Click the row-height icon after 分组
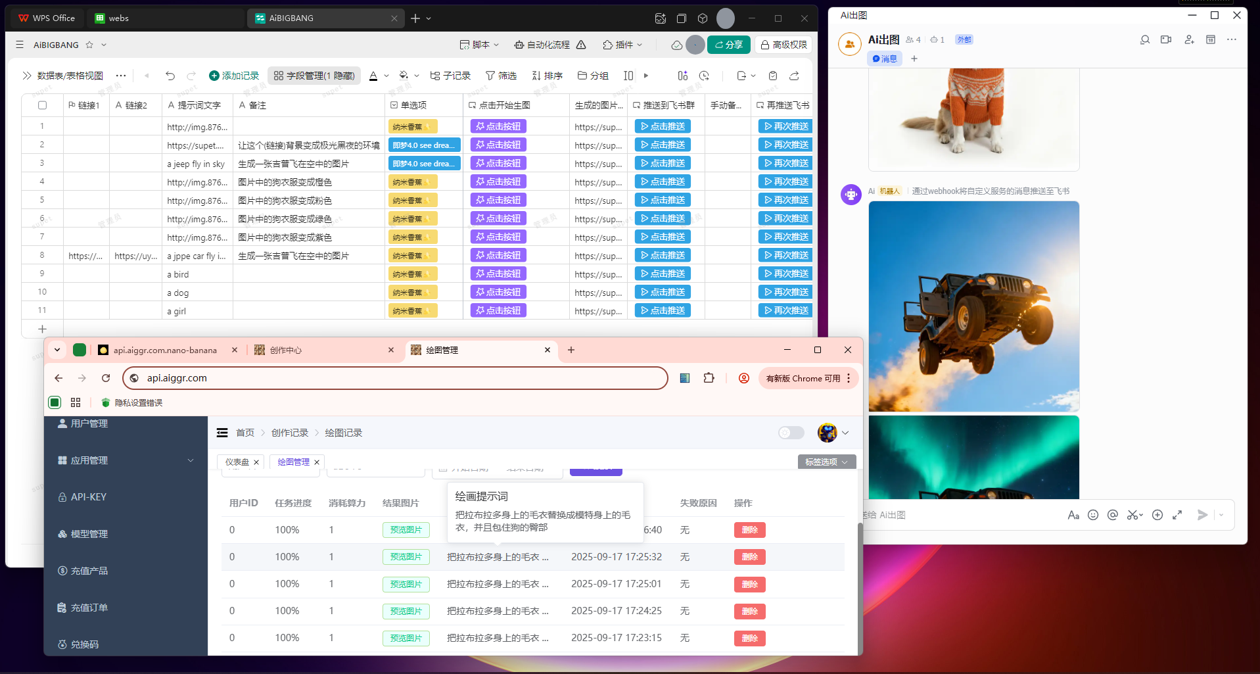 [628, 76]
